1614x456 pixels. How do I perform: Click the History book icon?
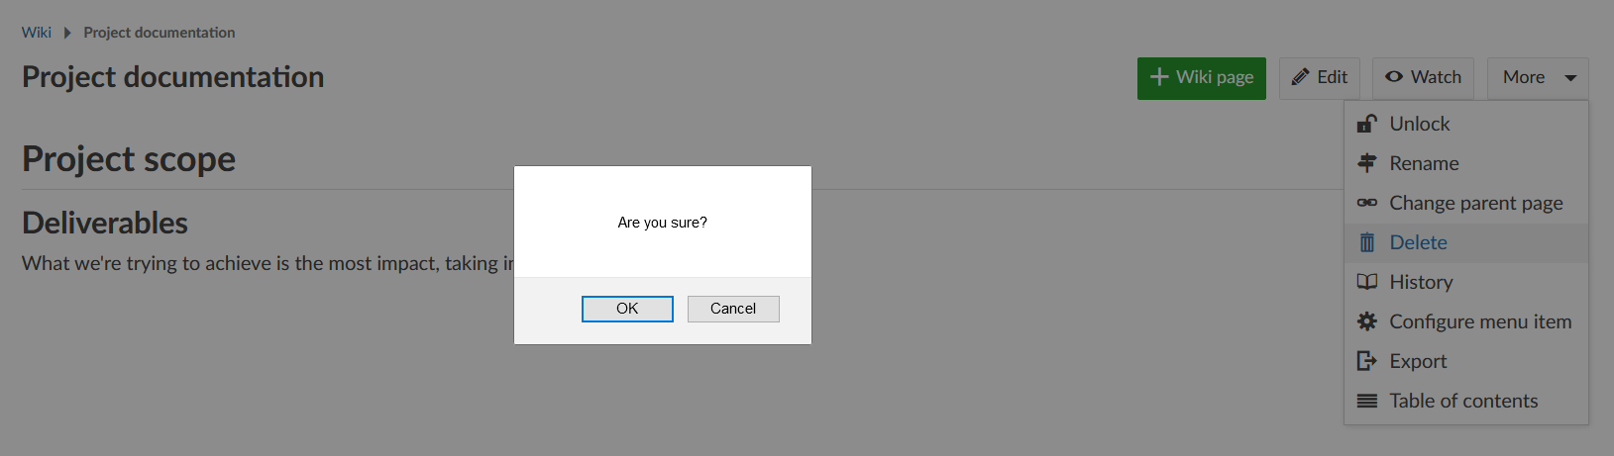[x=1367, y=282]
